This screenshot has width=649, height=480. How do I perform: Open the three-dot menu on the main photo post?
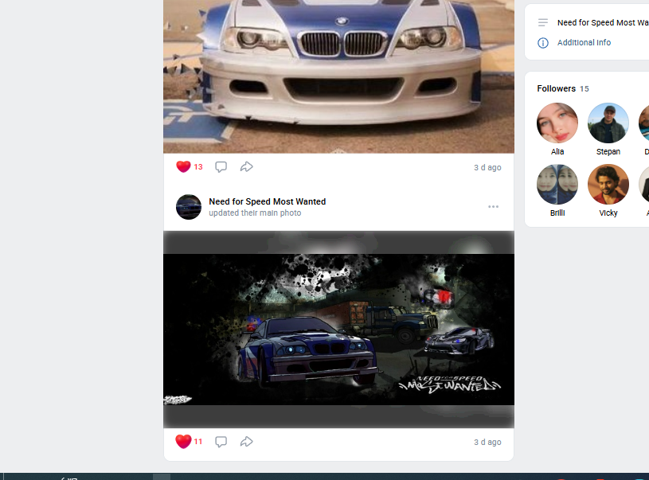click(493, 206)
